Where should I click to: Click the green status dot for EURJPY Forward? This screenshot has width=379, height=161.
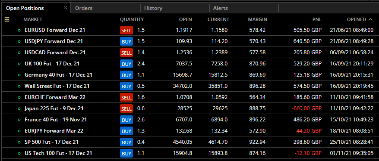pos(19,131)
